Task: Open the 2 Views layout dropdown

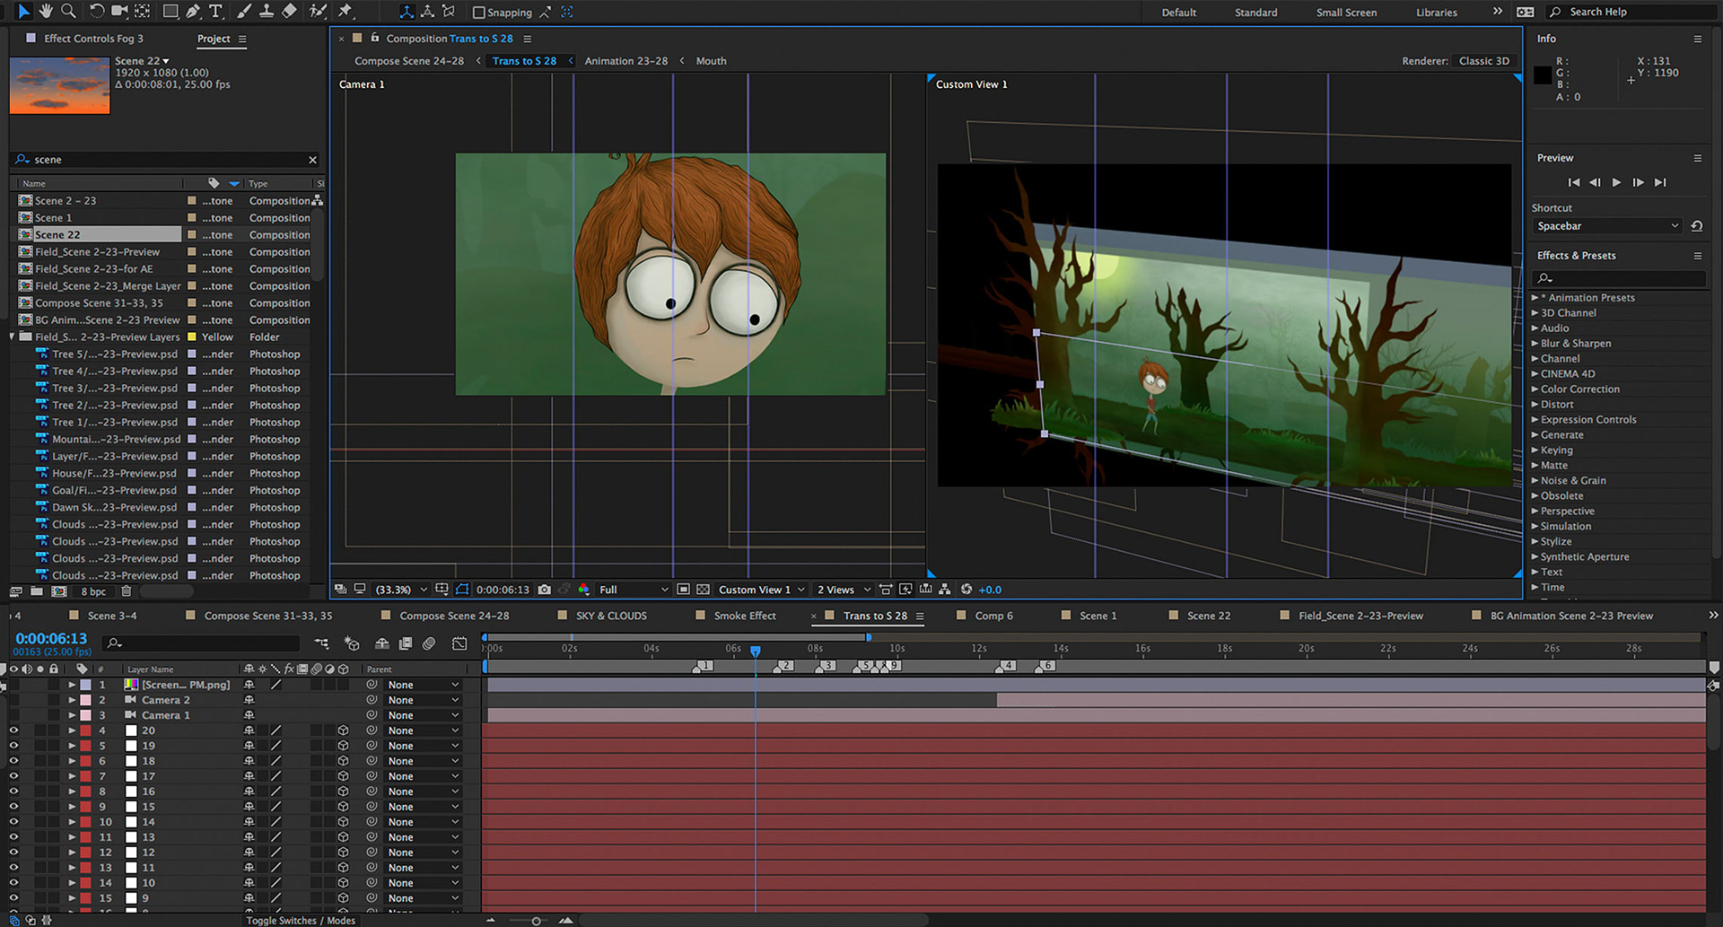Action: 844,590
